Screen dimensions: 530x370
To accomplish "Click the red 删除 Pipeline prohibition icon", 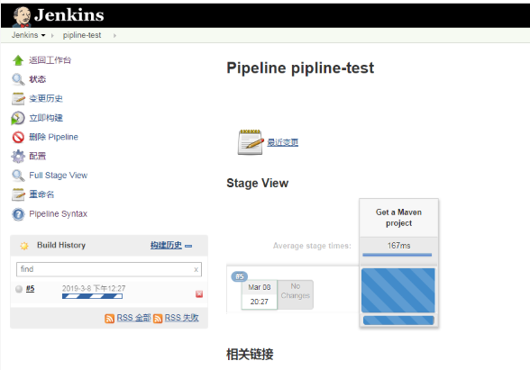I will [x=18, y=137].
